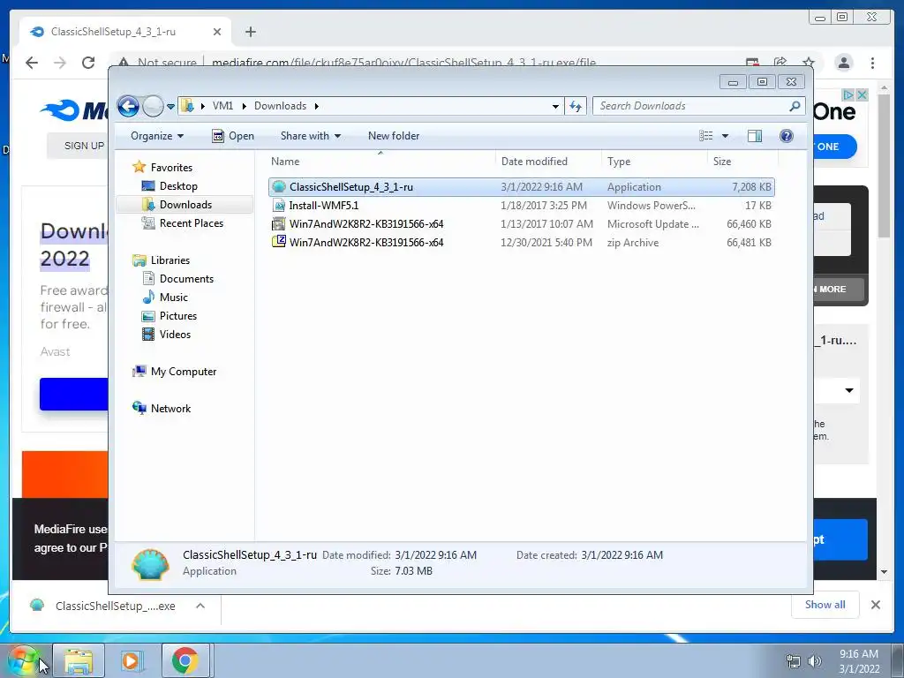
Task: Select Downloads in the navigation pane
Action: 185,205
